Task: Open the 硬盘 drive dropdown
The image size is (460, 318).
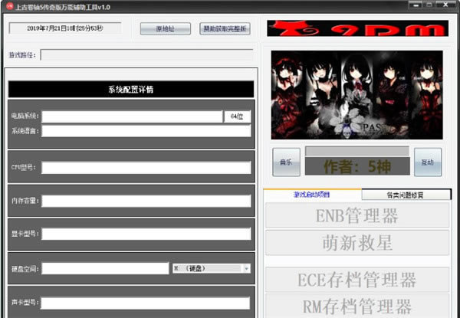Action: click(212, 268)
